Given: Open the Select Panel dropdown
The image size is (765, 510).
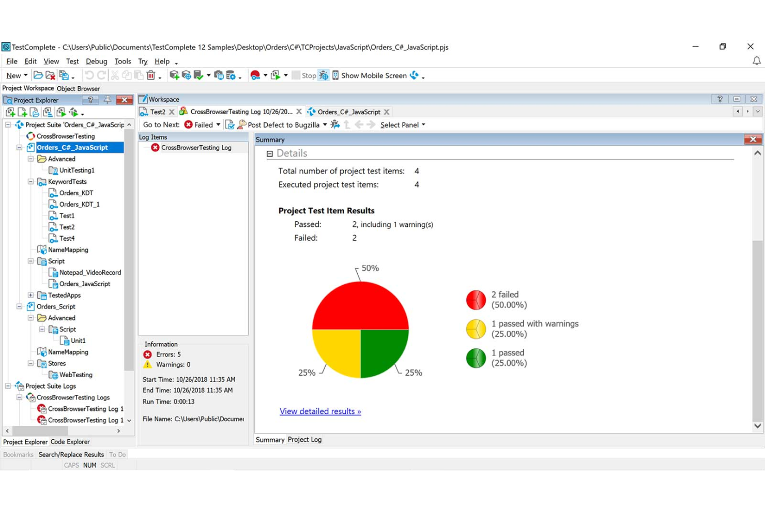Looking at the screenshot, I should [x=403, y=125].
